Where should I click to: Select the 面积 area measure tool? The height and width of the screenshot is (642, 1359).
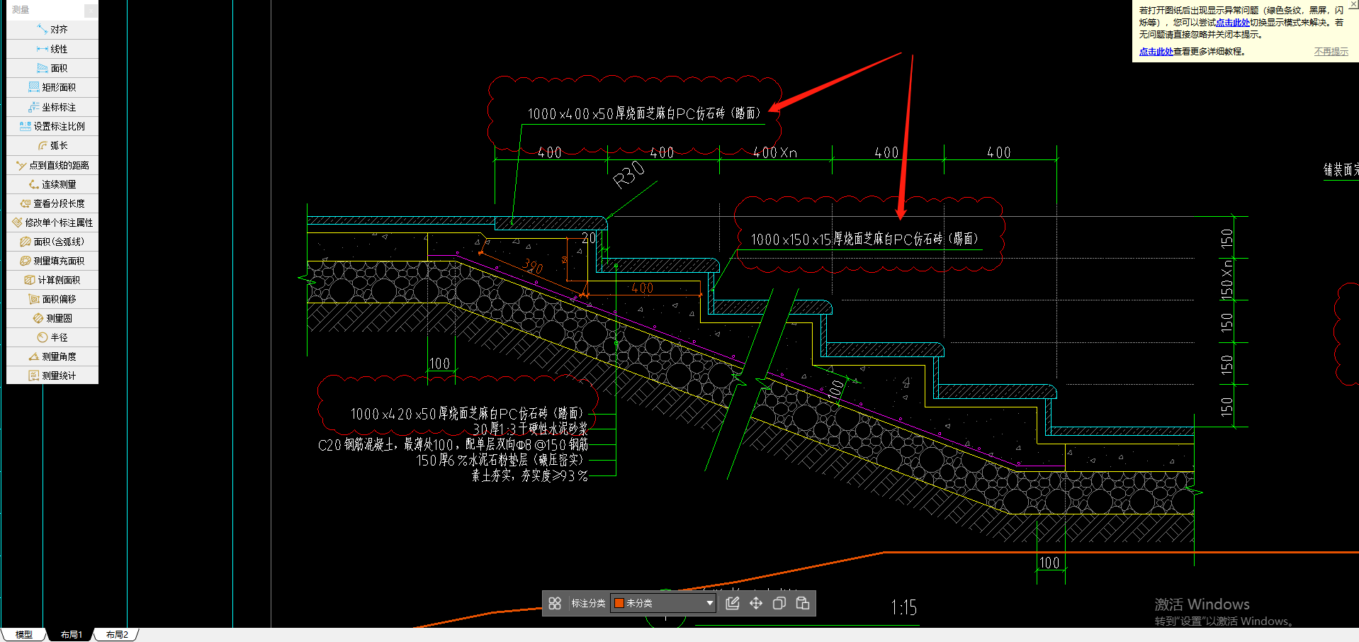click(52, 68)
